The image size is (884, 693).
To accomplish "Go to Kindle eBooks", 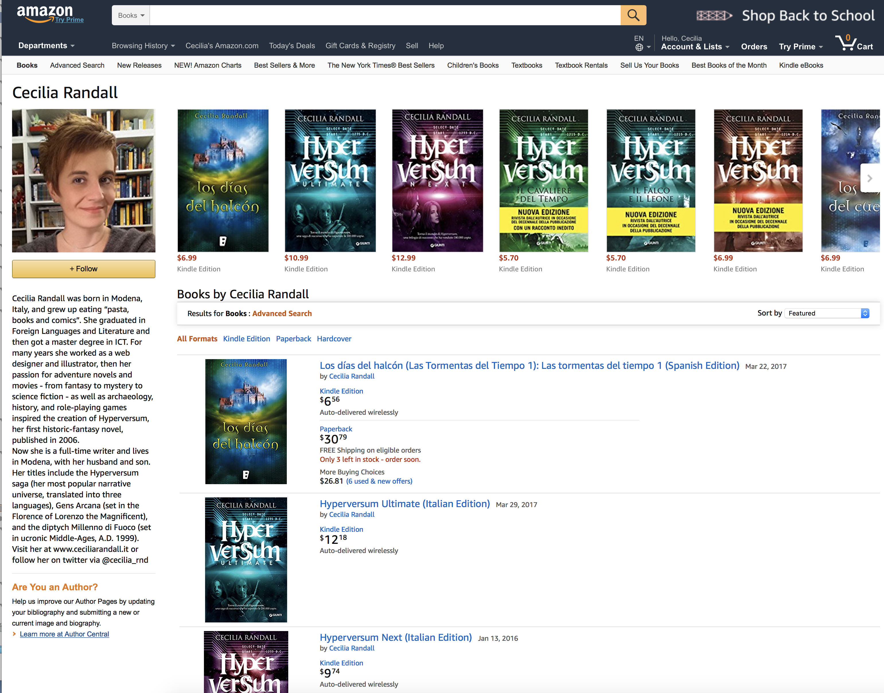I will [801, 65].
